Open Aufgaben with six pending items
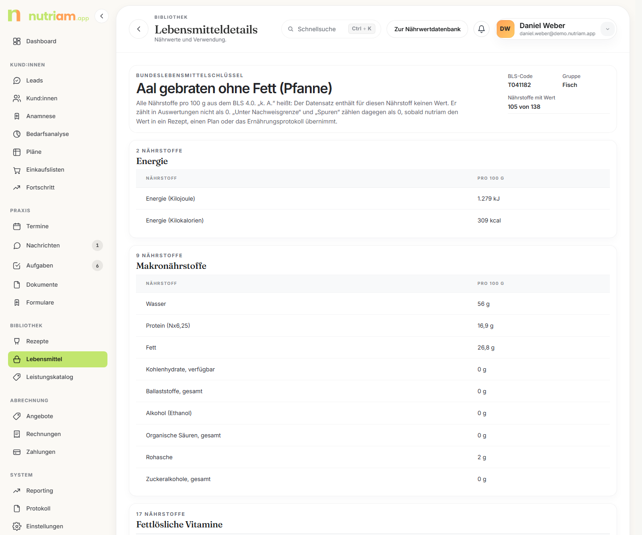This screenshot has width=642, height=535. point(58,266)
